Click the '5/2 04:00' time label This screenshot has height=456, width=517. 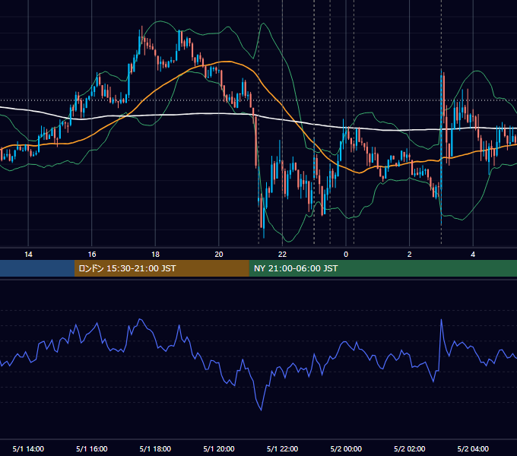click(473, 448)
